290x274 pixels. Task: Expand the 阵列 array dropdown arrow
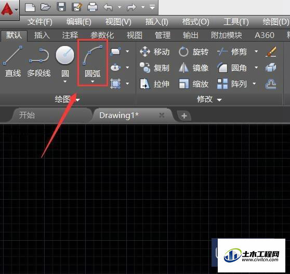point(254,84)
